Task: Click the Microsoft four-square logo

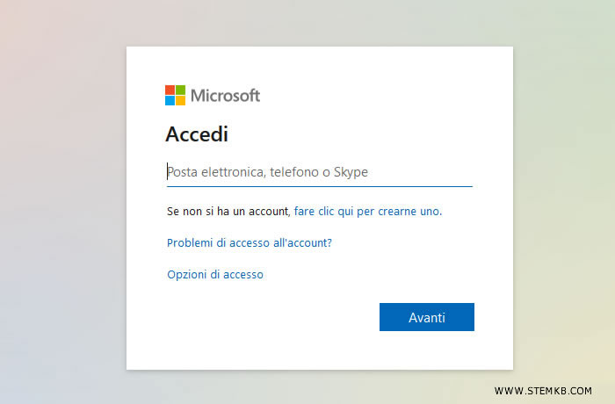Action: [x=176, y=95]
